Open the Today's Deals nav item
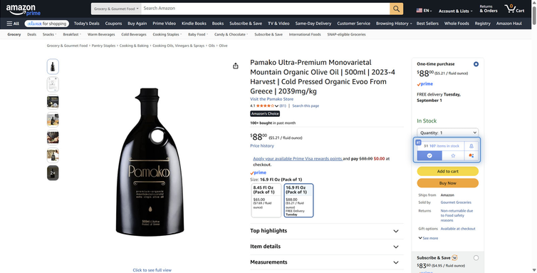 pos(87,24)
